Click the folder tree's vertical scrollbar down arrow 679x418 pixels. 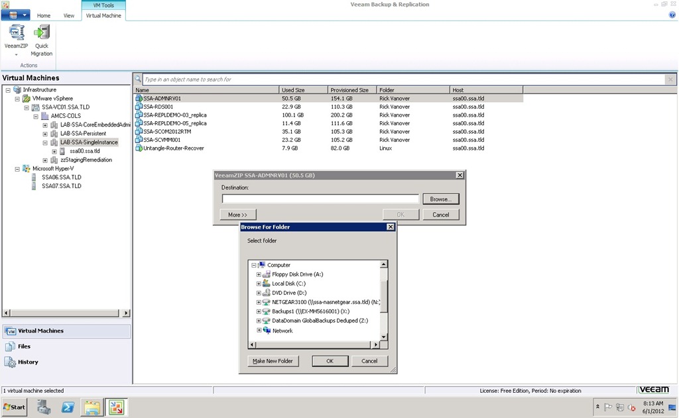(x=384, y=337)
